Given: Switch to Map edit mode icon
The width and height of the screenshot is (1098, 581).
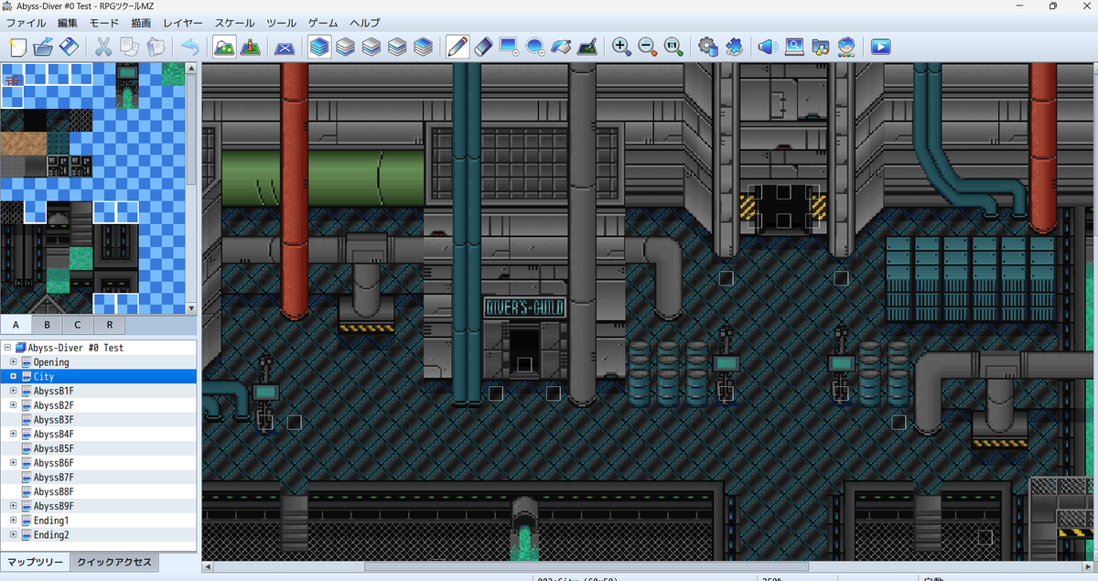Looking at the screenshot, I should point(224,47).
